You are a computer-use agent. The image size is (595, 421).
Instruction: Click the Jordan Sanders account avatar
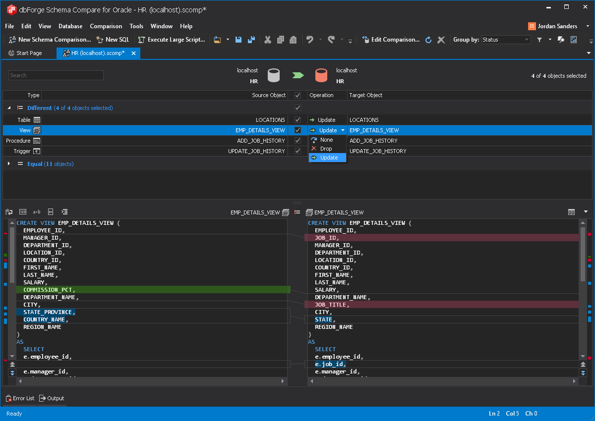pos(532,26)
